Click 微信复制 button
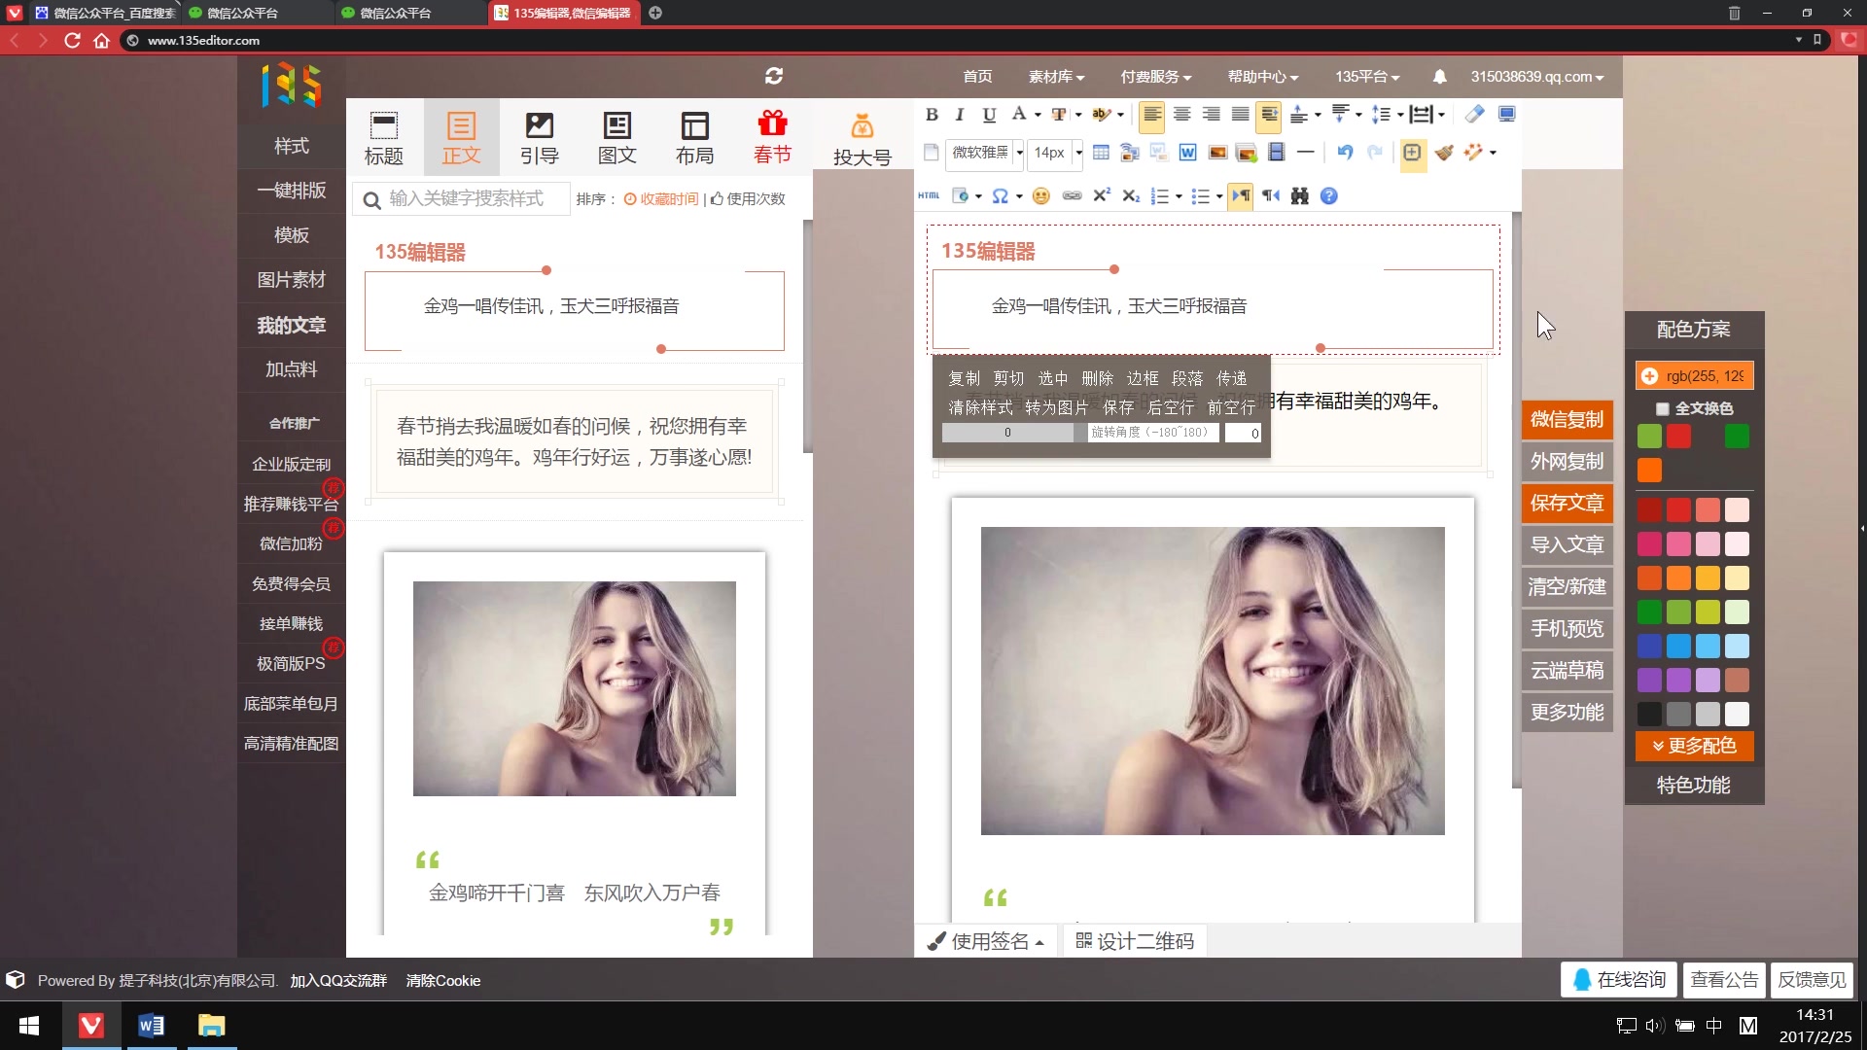 1567,420
